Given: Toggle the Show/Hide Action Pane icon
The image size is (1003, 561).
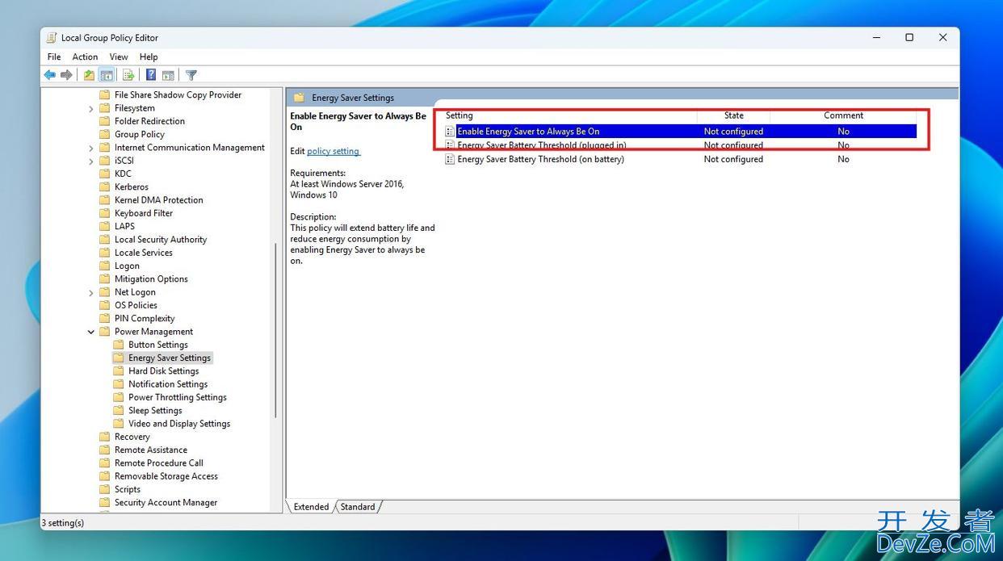Looking at the screenshot, I should [x=168, y=75].
